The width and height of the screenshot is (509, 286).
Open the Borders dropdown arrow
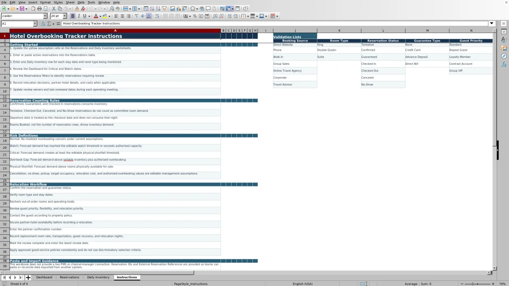click(x=248, y=16)
